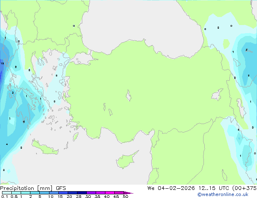Screen dimensions: 257x198
Task: Click the '10' legend scale label
Action: (x=51, y=196)
